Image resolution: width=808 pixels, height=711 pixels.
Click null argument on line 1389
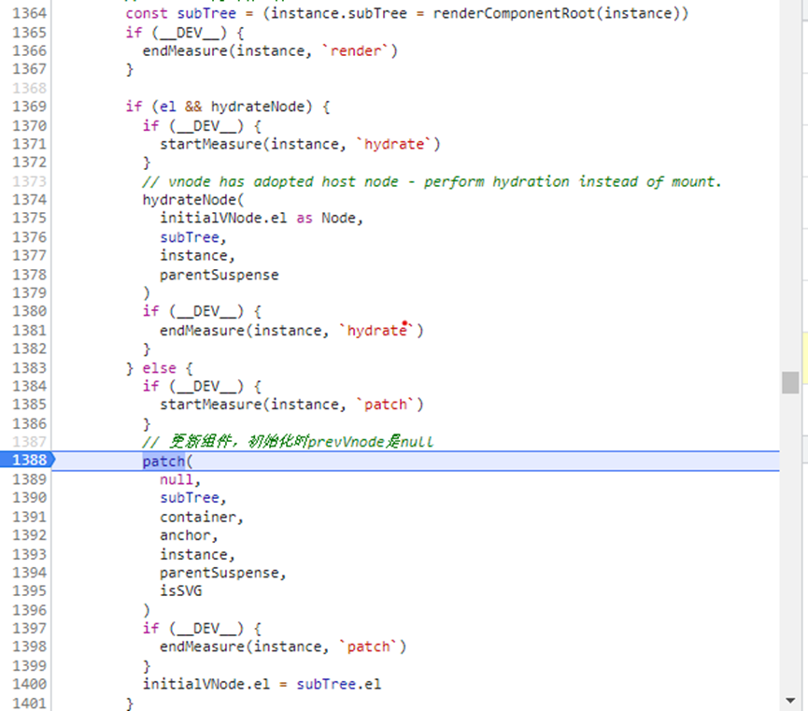tap(177, 479)
